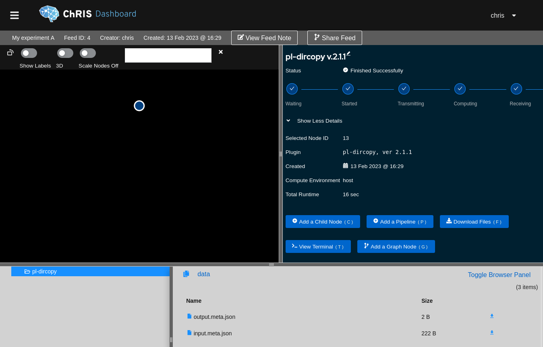Toggle the 3D view switch

[65, 53]
